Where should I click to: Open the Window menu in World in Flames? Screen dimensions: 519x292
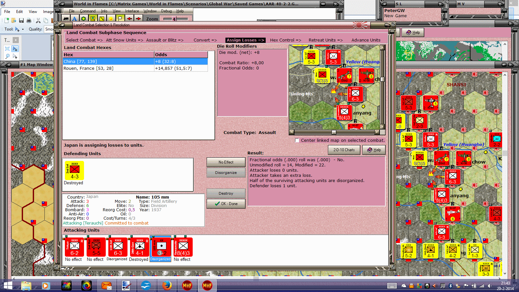(150, 11)
